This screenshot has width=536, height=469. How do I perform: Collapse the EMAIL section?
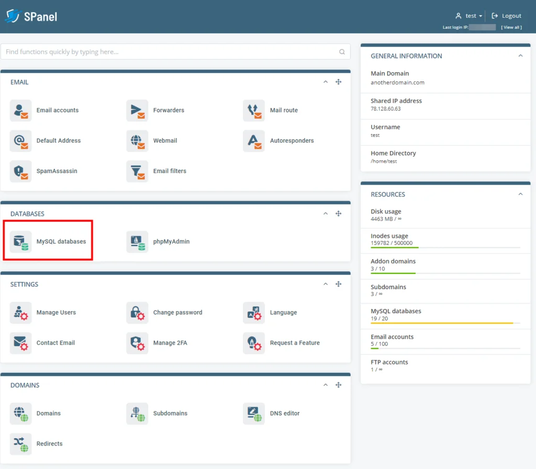tap(326, 82)
